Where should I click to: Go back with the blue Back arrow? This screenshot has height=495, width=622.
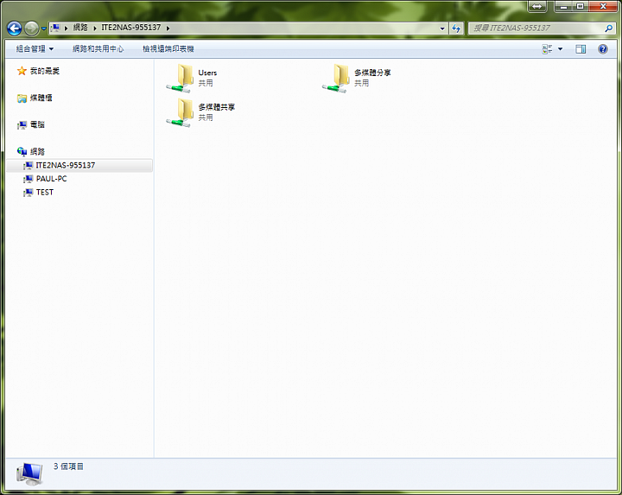point(15,29)
